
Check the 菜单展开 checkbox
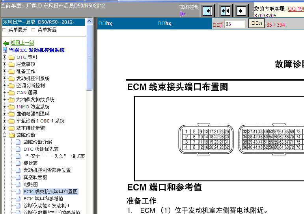[x=4, y=30]
